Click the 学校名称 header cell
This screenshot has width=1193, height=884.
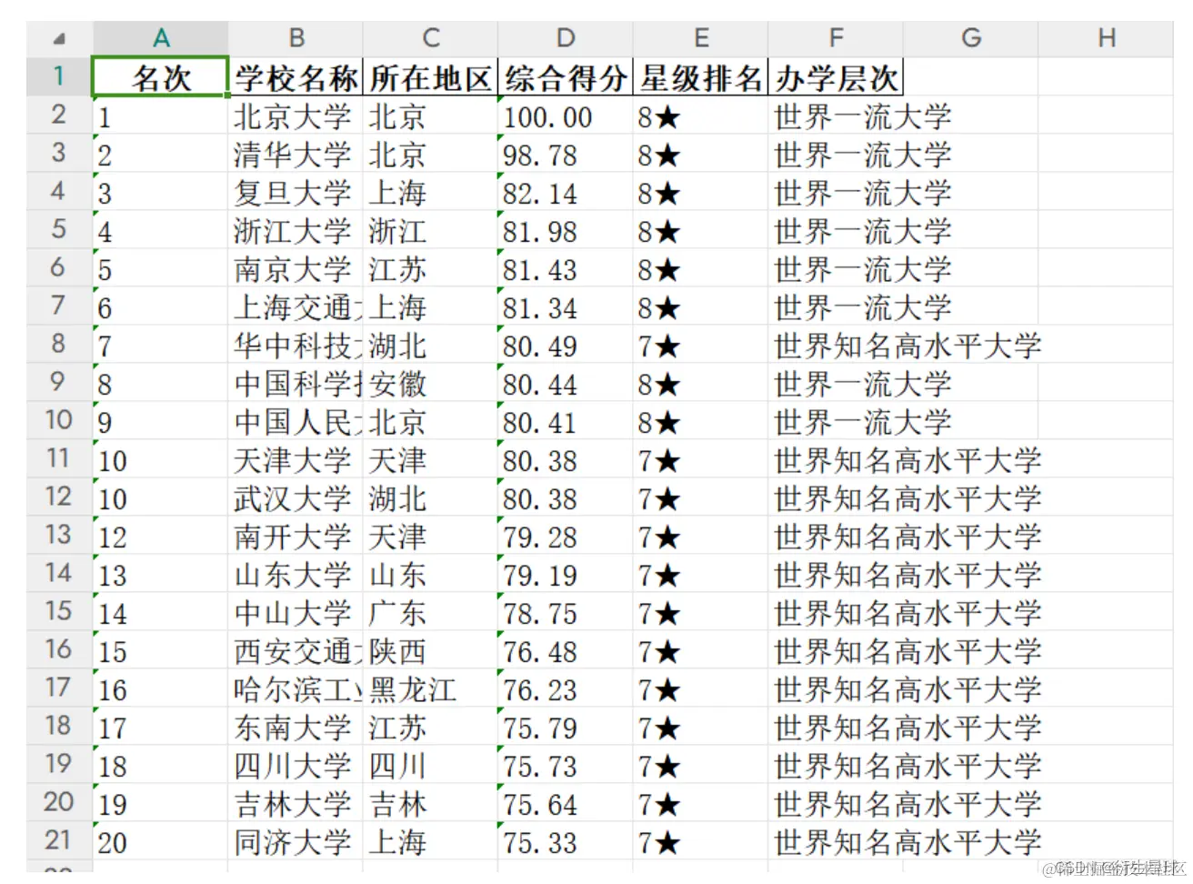[x=296, y=76]
